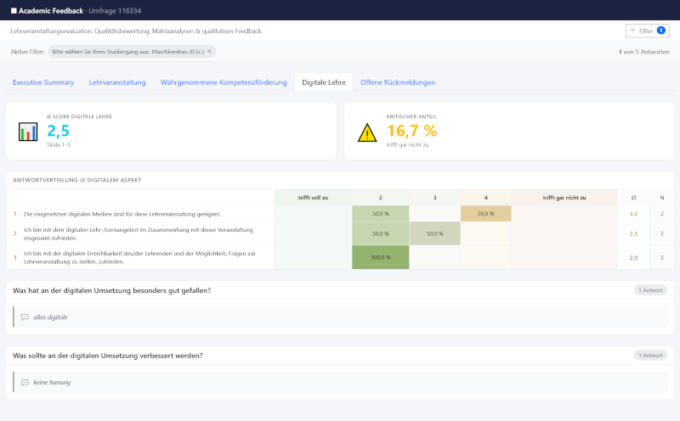Click the N column header

tap(662, 198)
